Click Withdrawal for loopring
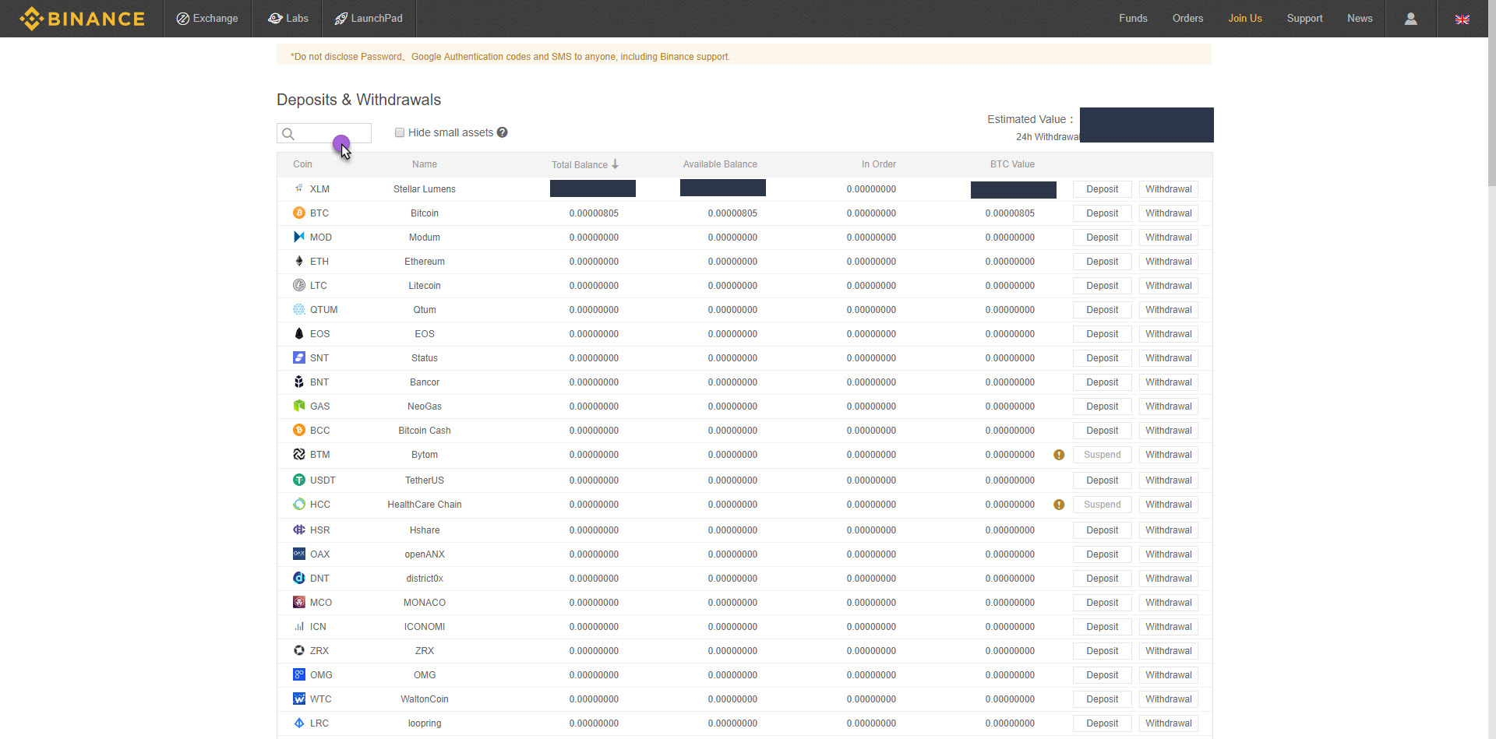Image resolution: width=1496 pixels, height=739 pixels. (1169, 723)
